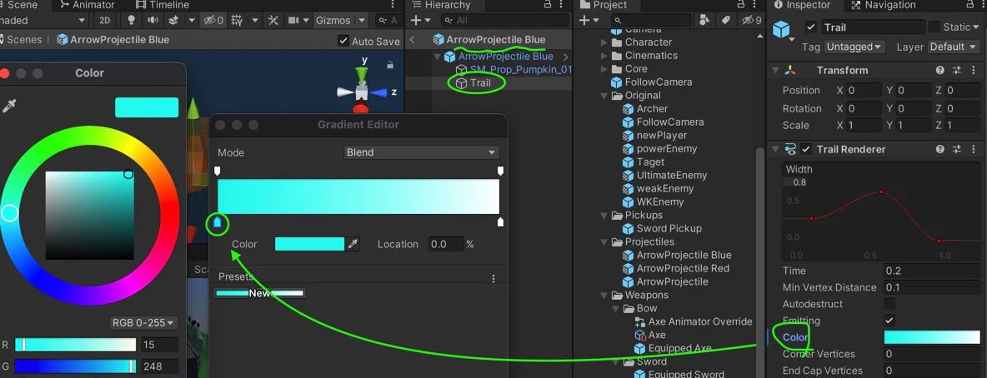Toggle scene grid visibility icon
Screen dimensions: 987x378
click(238, 20)
